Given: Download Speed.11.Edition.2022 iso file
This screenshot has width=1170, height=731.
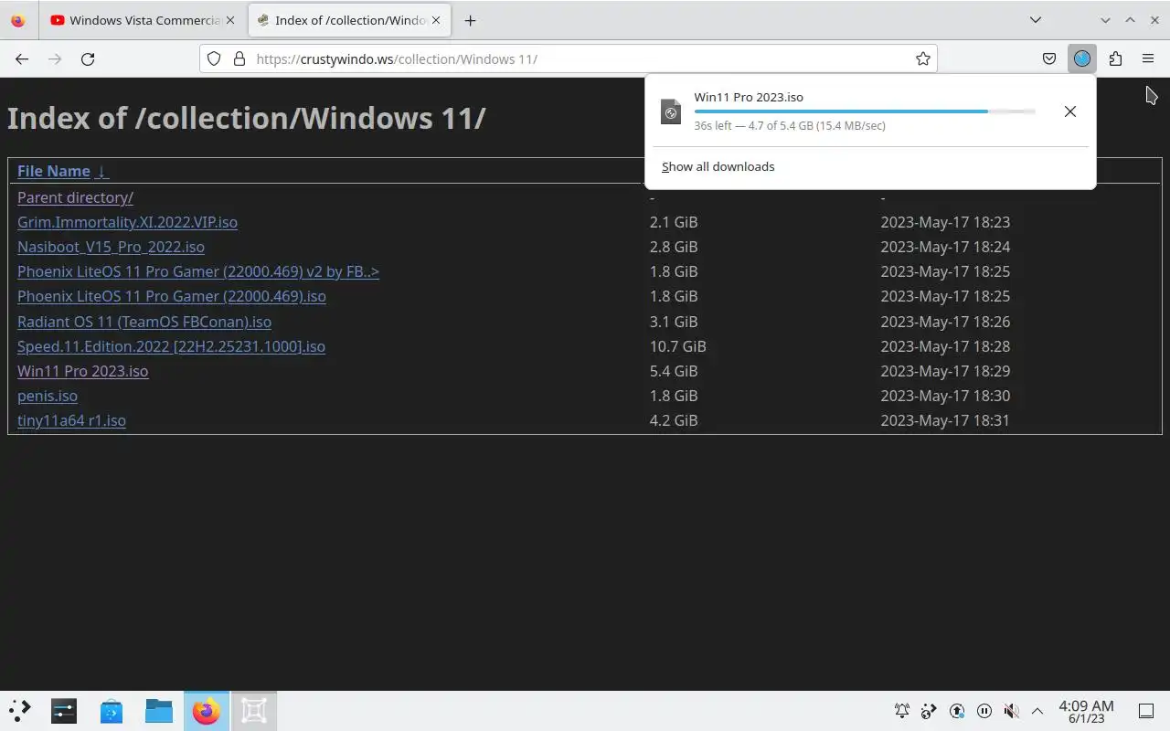Looking at the screenshot, I should click(x=171, y=346).
